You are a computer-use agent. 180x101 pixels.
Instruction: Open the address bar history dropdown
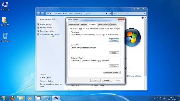click(106, 13)
